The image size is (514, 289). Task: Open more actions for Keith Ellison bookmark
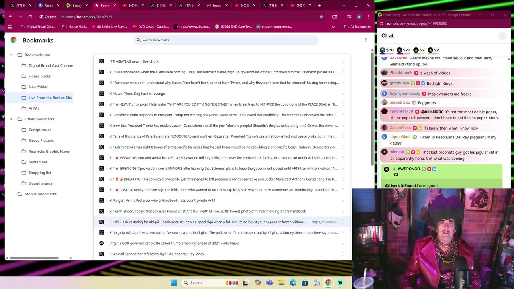(343, 211)
